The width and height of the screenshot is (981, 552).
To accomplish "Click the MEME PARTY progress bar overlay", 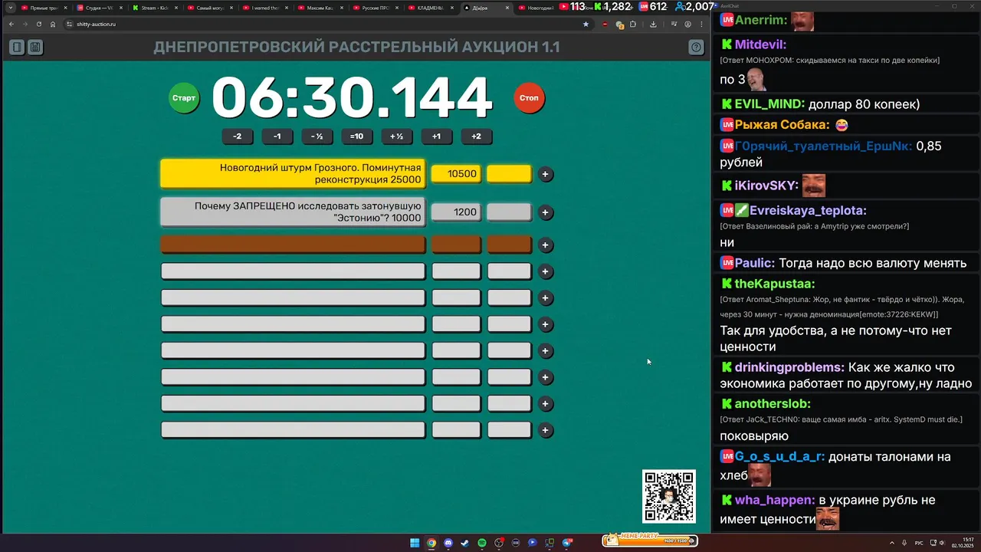I will (x=649, y=540).
